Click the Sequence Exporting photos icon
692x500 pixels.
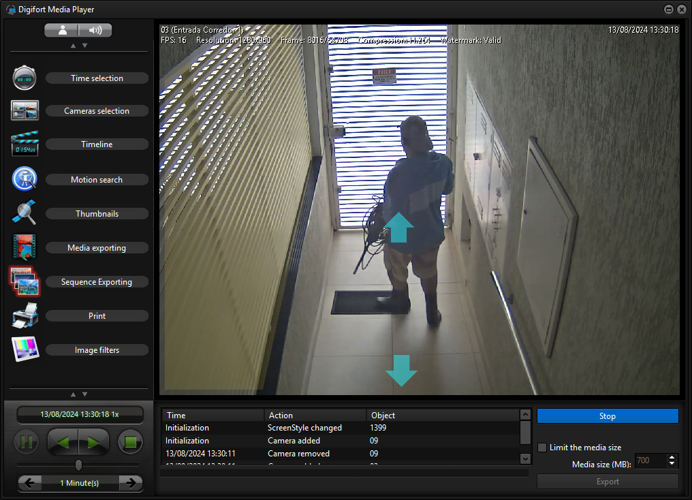(25, 281)
